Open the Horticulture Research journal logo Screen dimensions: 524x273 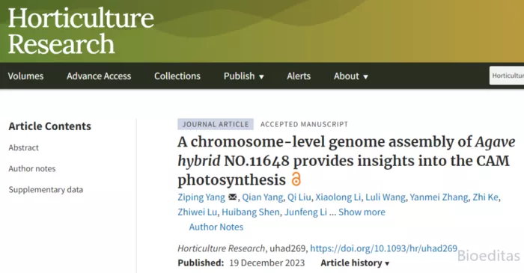[x=81, y=31]
